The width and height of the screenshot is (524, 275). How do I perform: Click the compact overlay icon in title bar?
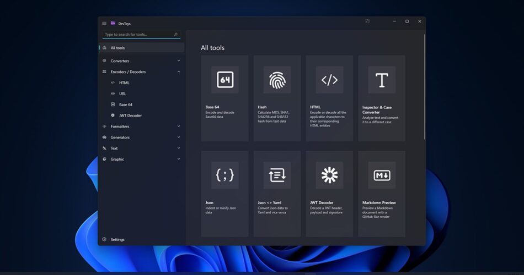click(367, 21)
